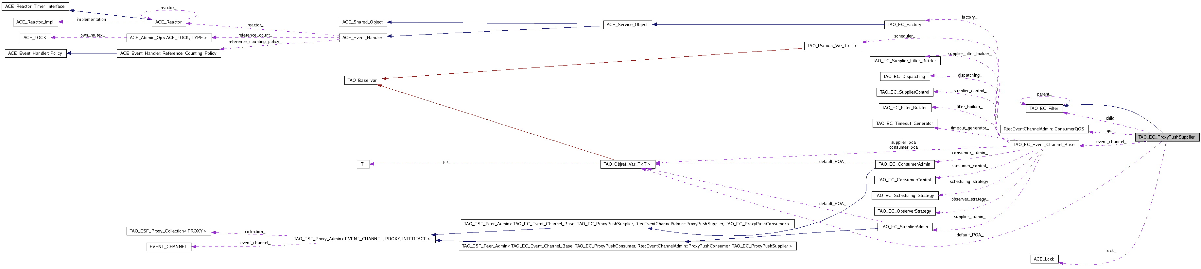Select the TAO_Objref_Var_T< T > node

click(628, 164)
